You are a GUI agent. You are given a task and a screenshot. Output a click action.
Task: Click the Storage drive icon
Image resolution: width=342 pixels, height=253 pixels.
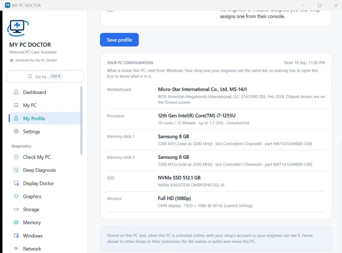point(16,209)
